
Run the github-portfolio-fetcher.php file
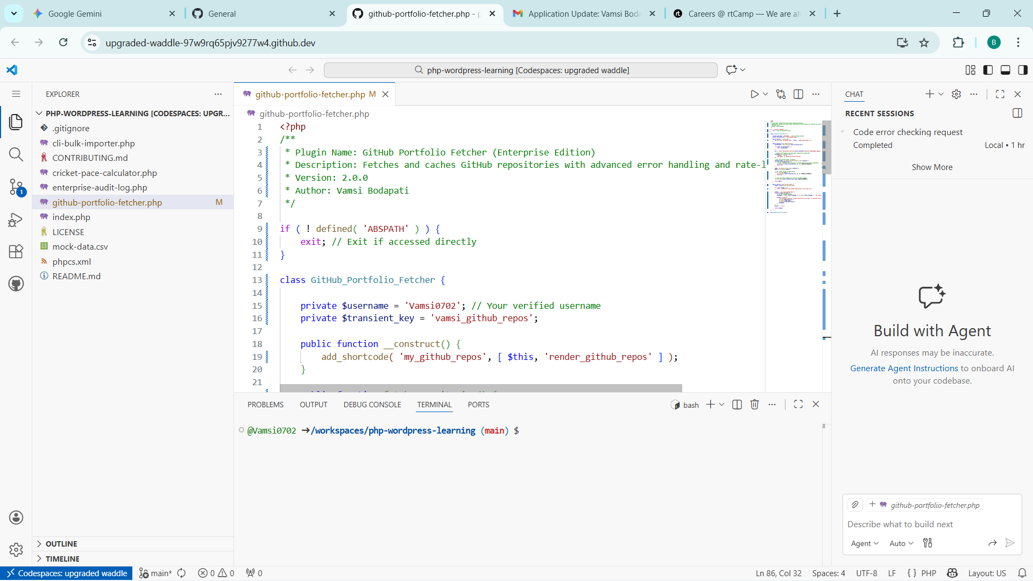coord(754,94)
